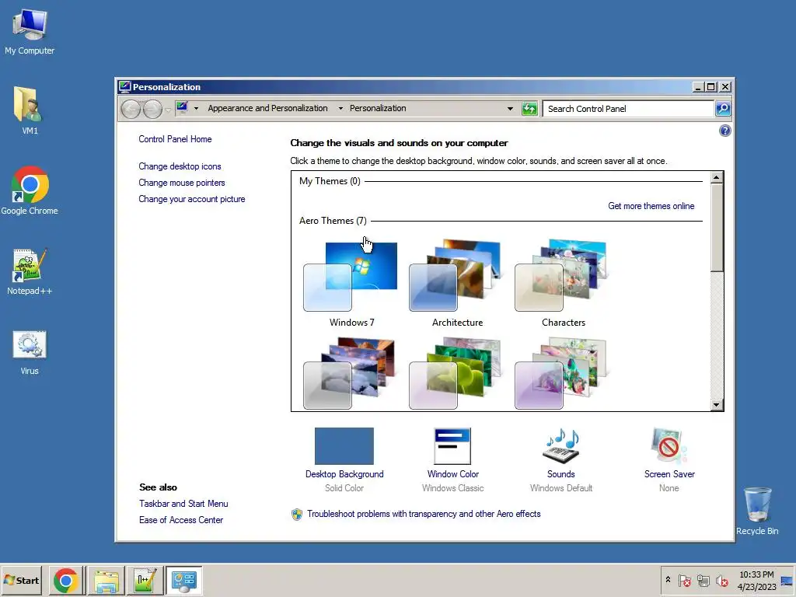The image size is (796, 597).
Task: Select the Windows 7 theme
Action: 351,285
